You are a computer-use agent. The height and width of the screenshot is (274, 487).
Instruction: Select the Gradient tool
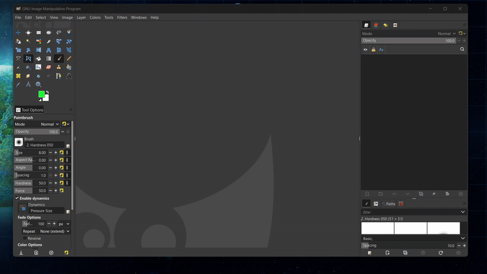49,58
